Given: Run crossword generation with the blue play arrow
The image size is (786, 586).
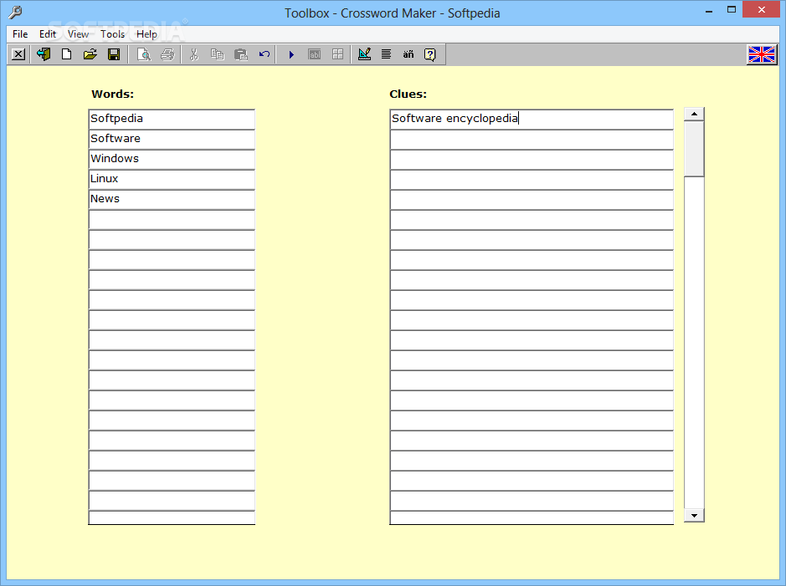Looking at the screenshot, I should (291, 54).
